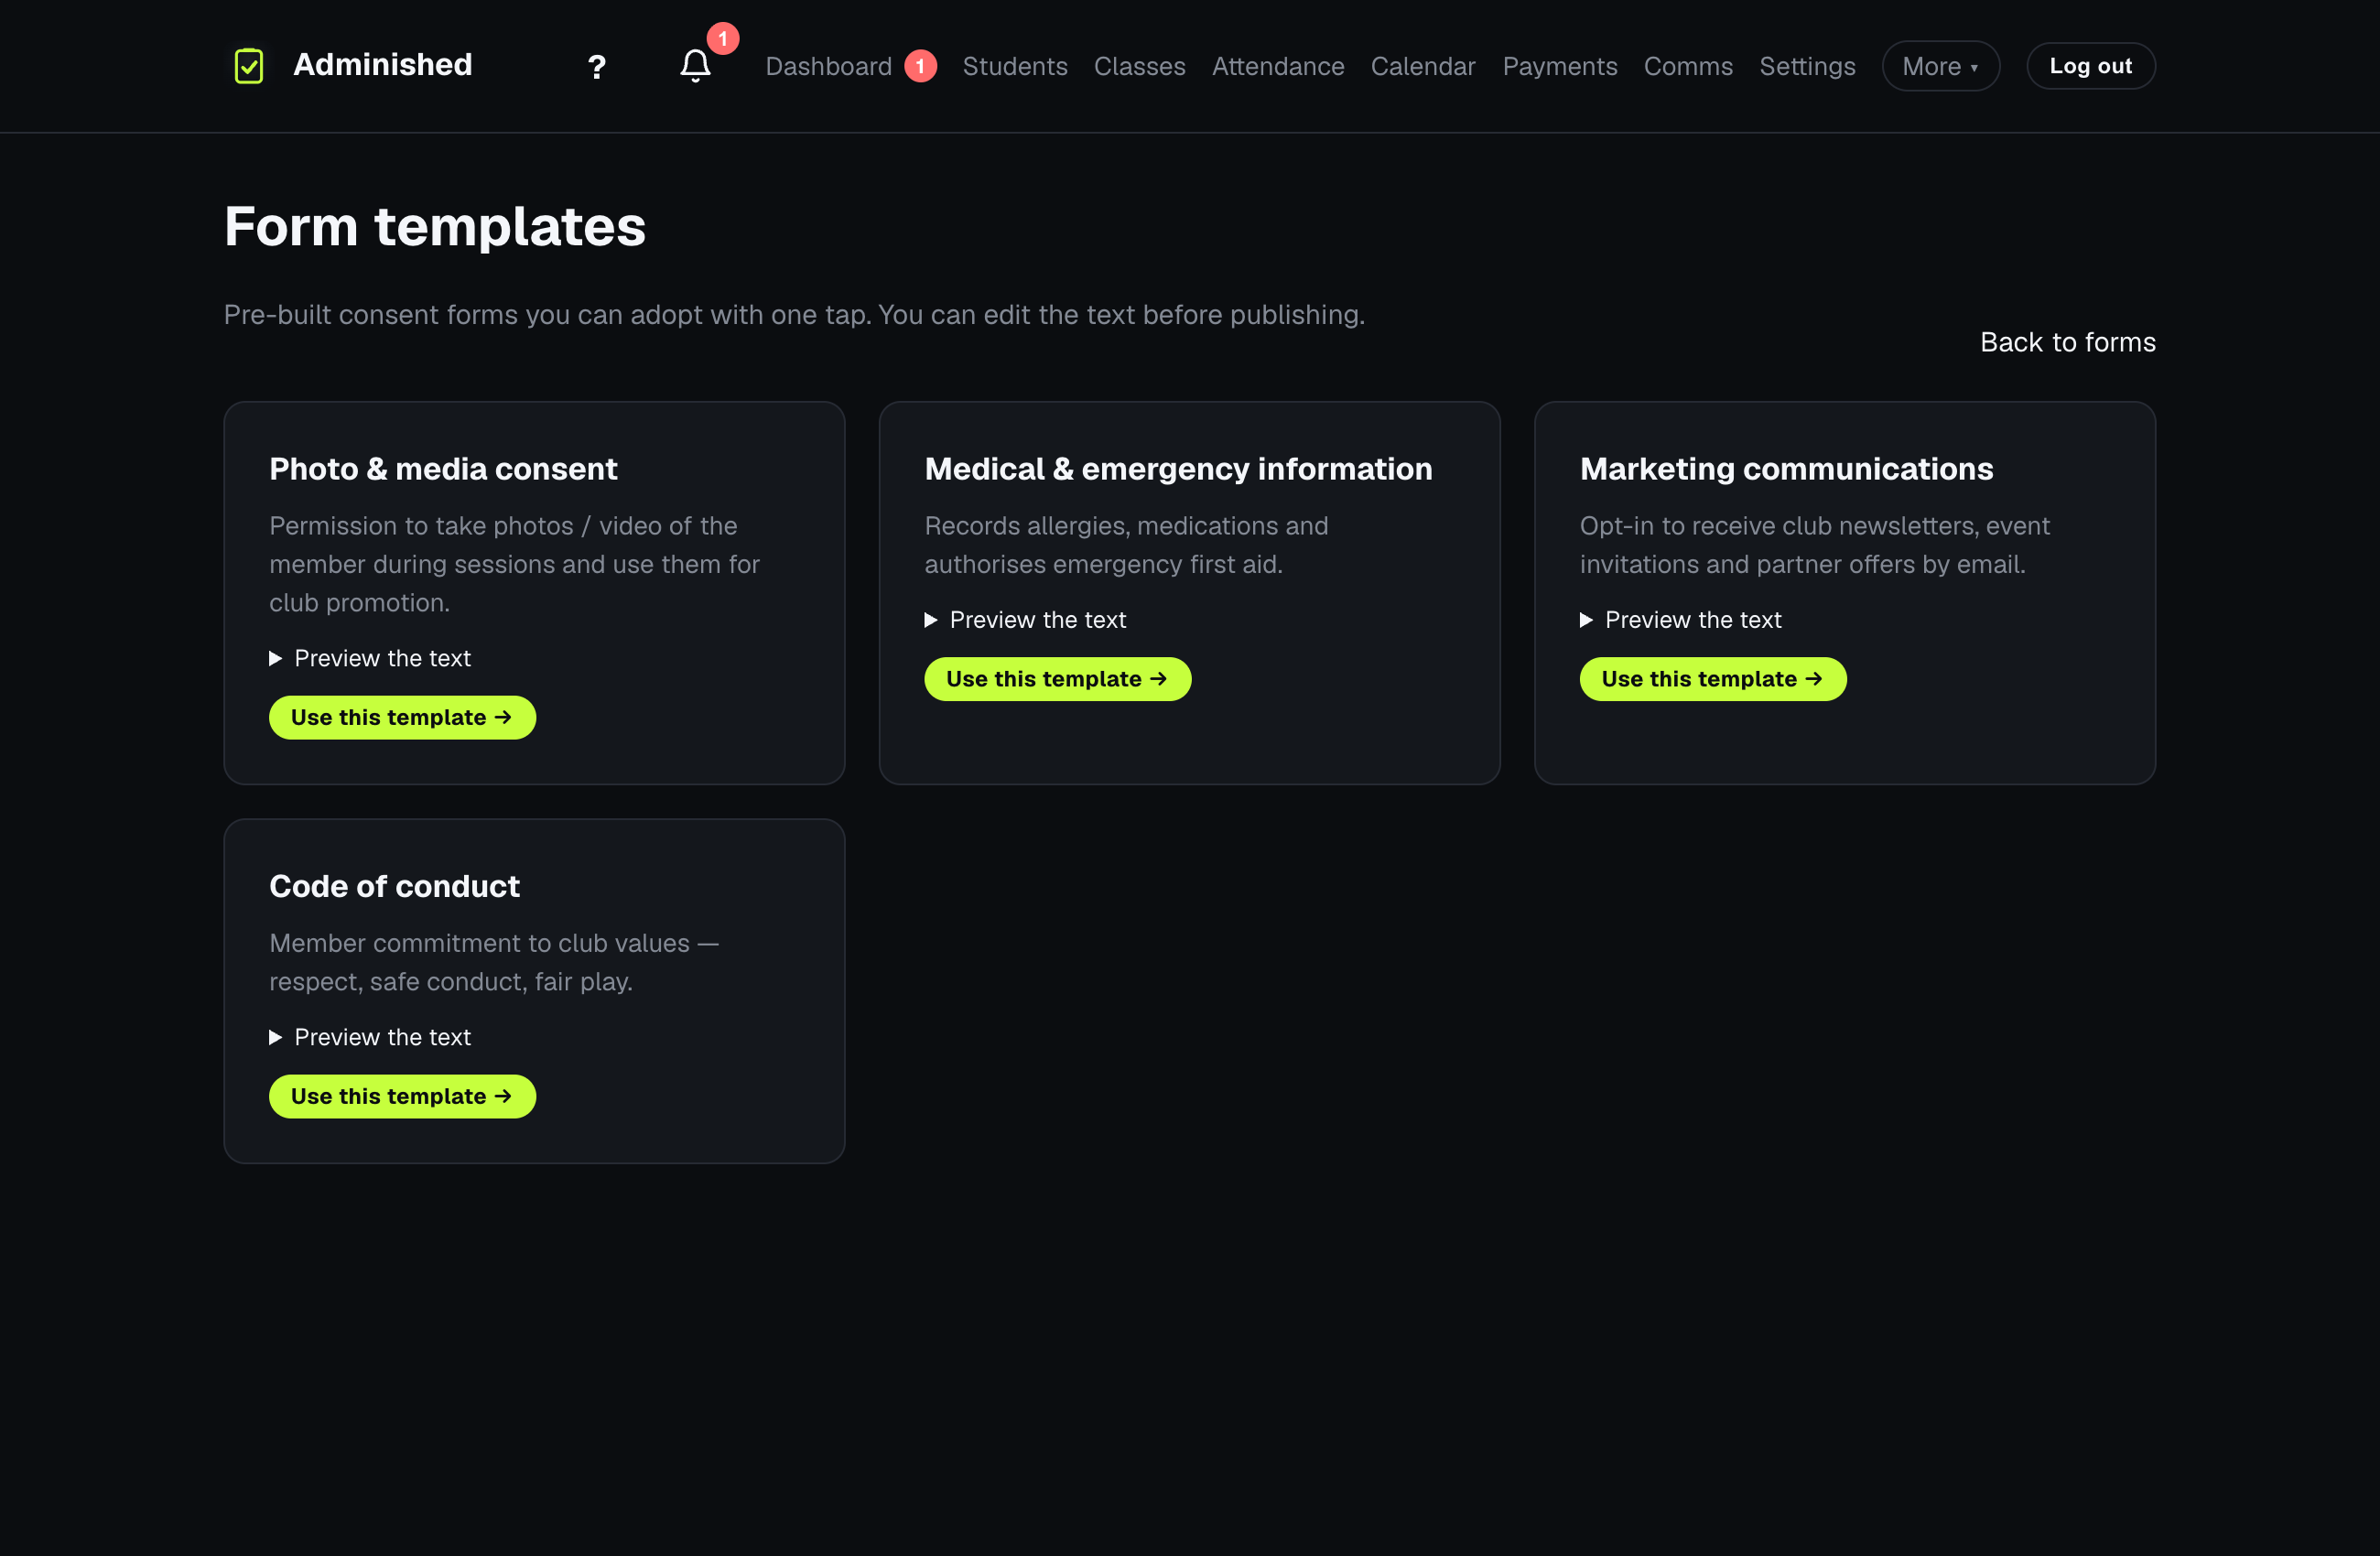Click the Log out button

(2090, 66)
